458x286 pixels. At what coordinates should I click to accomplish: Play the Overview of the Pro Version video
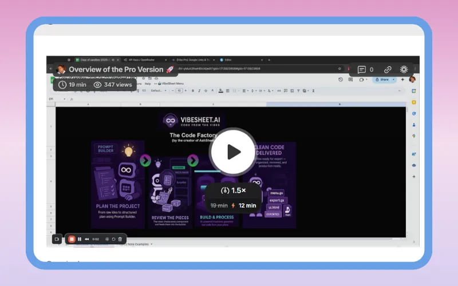pos(233,152)
